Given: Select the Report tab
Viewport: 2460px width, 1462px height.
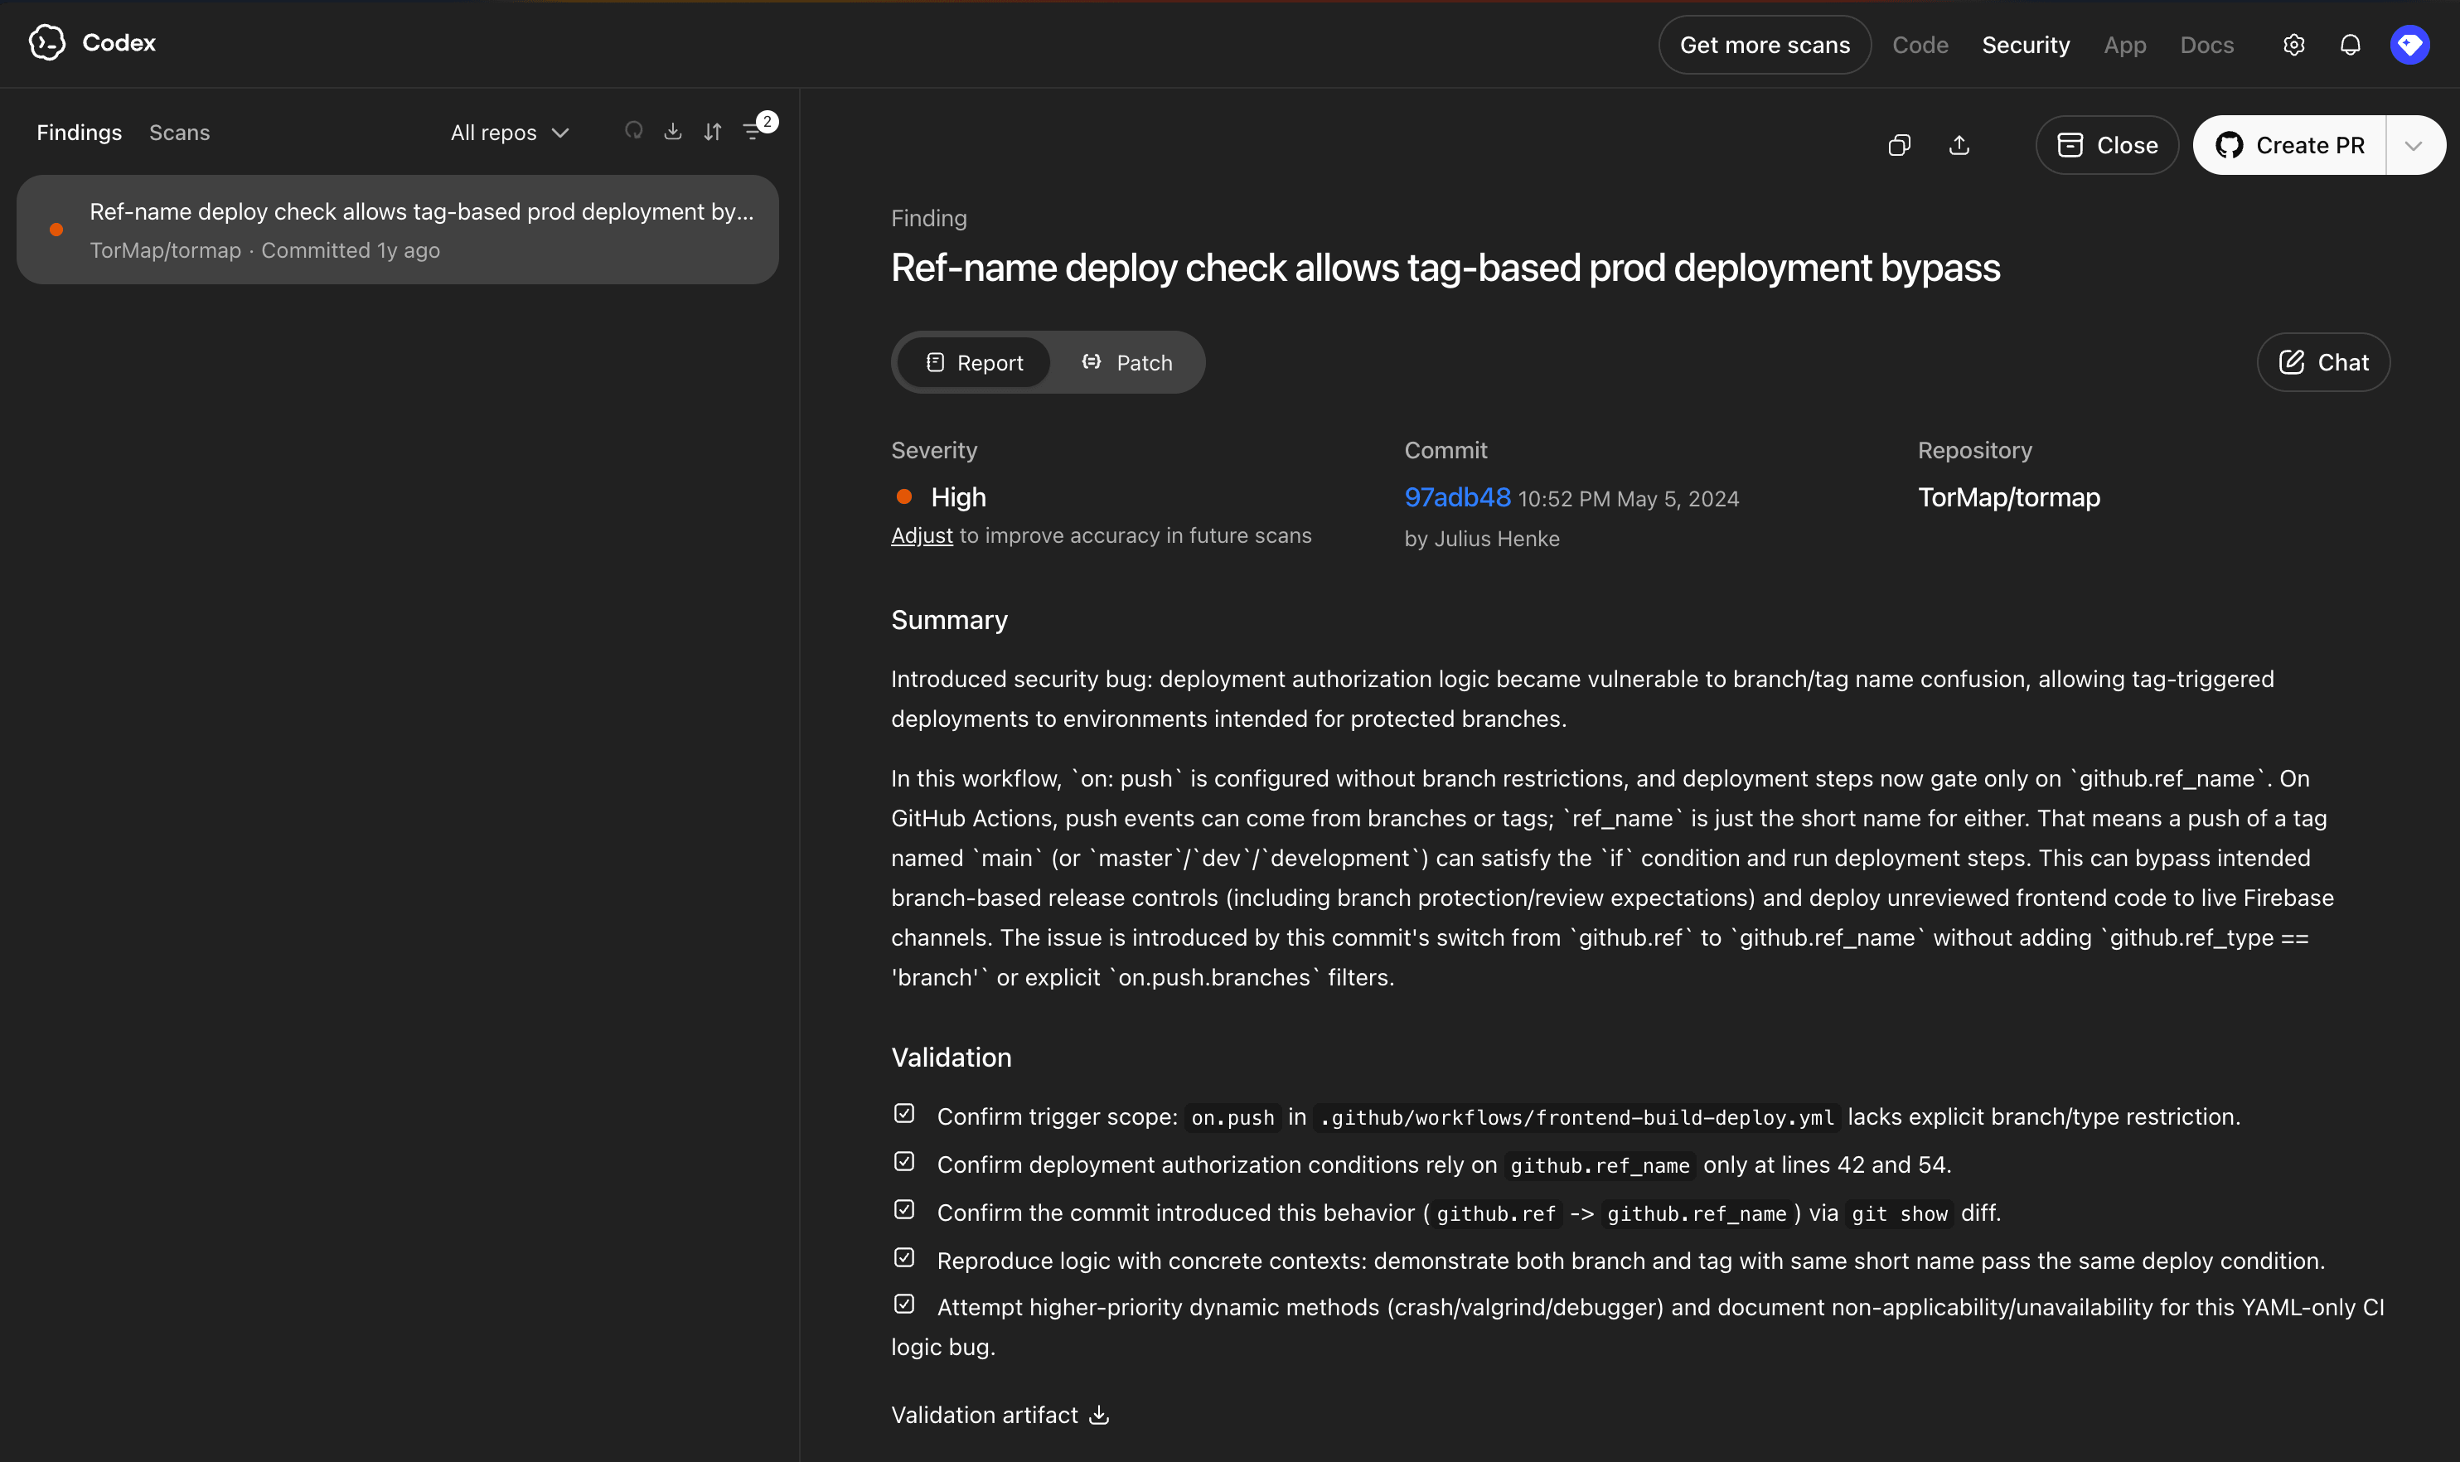Looking at the screenshot, I should pyautogui.click(x=973, y=362).
